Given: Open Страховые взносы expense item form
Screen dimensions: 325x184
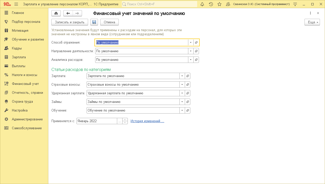Looking at the screenshot, I should (188, 85).
